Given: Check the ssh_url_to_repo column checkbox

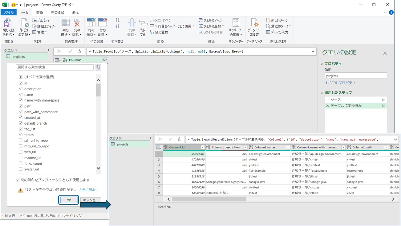Looking at the screenshot, I should tap(21, 140).
